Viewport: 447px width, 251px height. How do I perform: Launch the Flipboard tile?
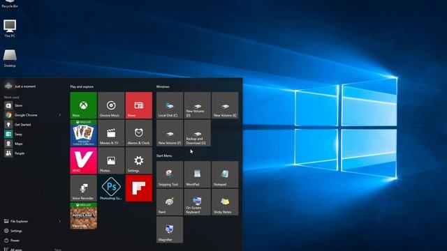pyautogui.click(x=139, y=188)
